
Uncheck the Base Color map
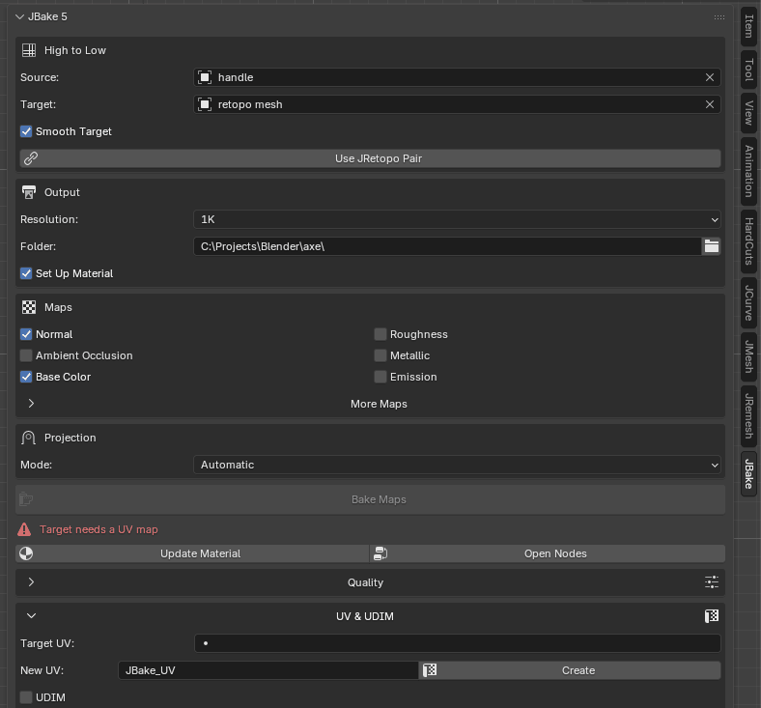coord(26,377)
